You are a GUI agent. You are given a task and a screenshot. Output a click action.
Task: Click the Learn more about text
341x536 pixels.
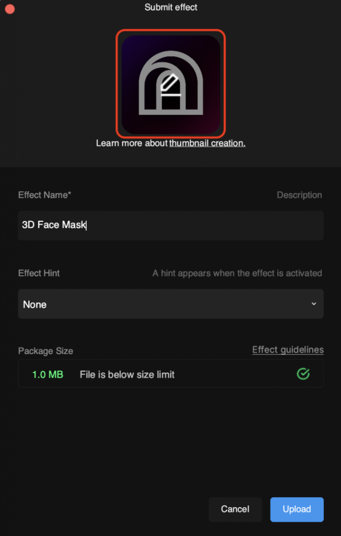point(132,143)
